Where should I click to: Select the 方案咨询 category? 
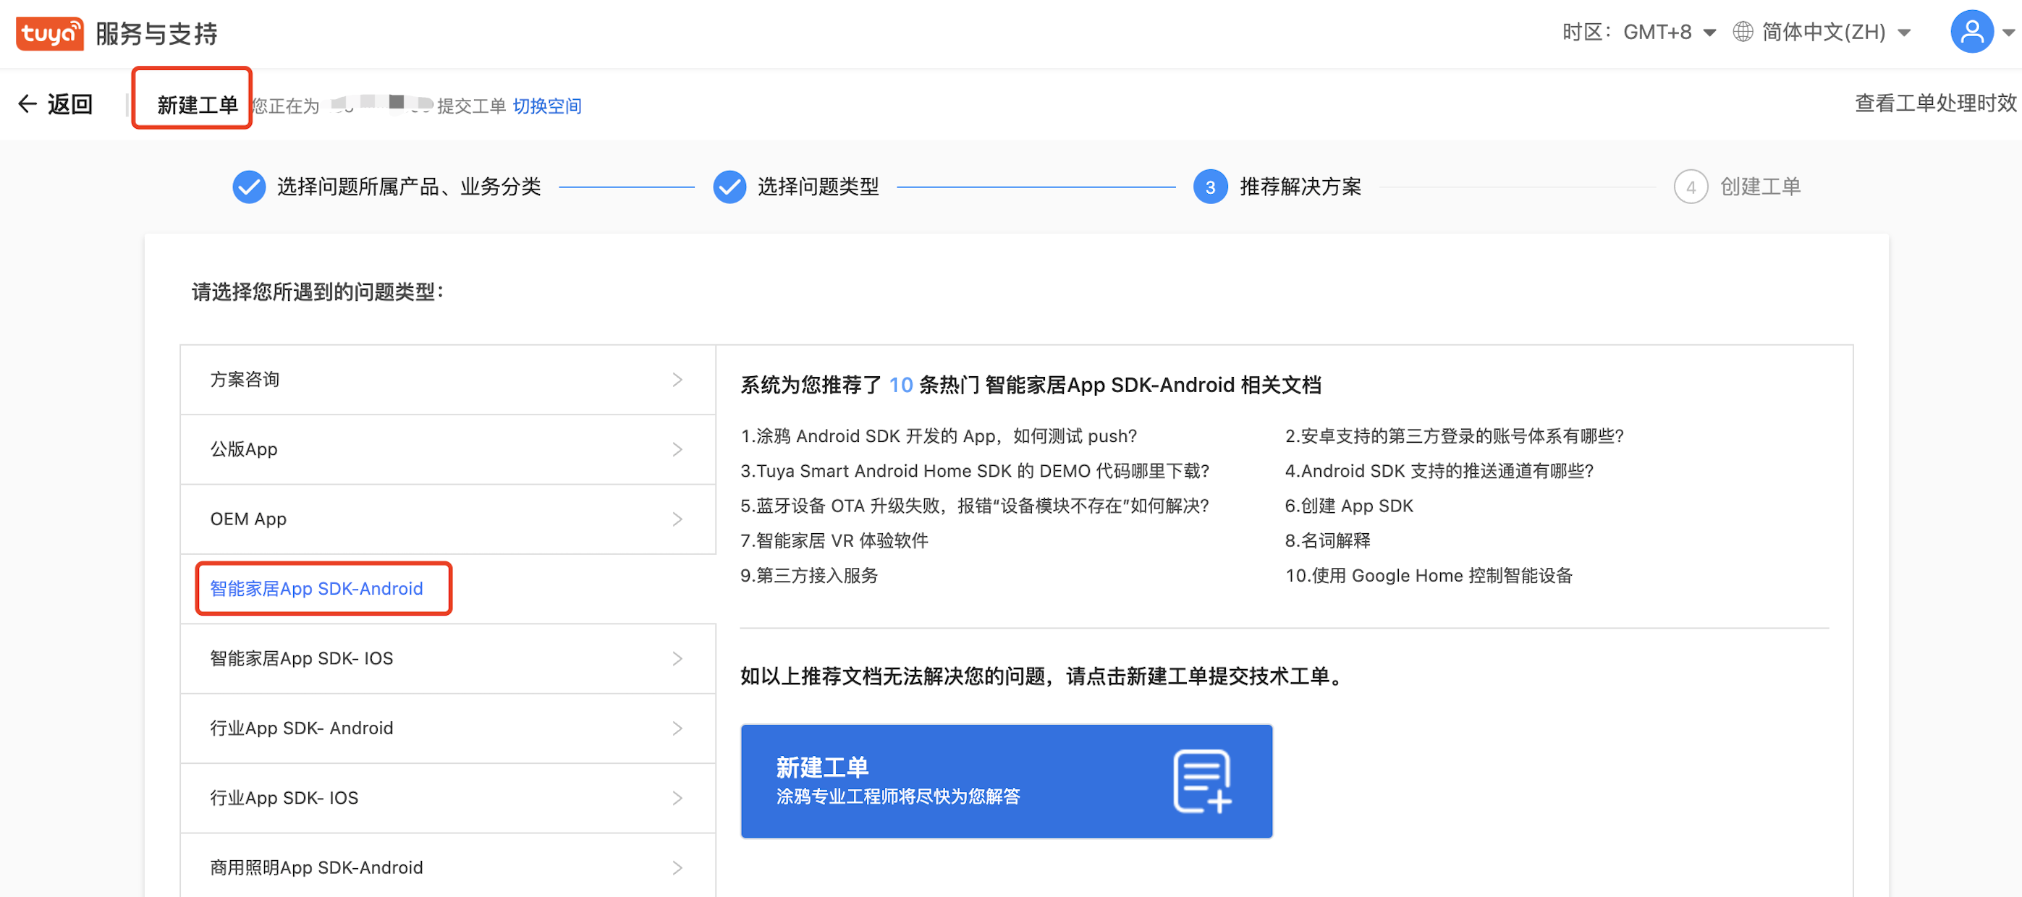[x=447, y=380]
